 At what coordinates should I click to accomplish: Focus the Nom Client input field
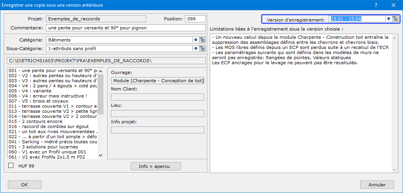pyautogui.click(x=158, y=97)
